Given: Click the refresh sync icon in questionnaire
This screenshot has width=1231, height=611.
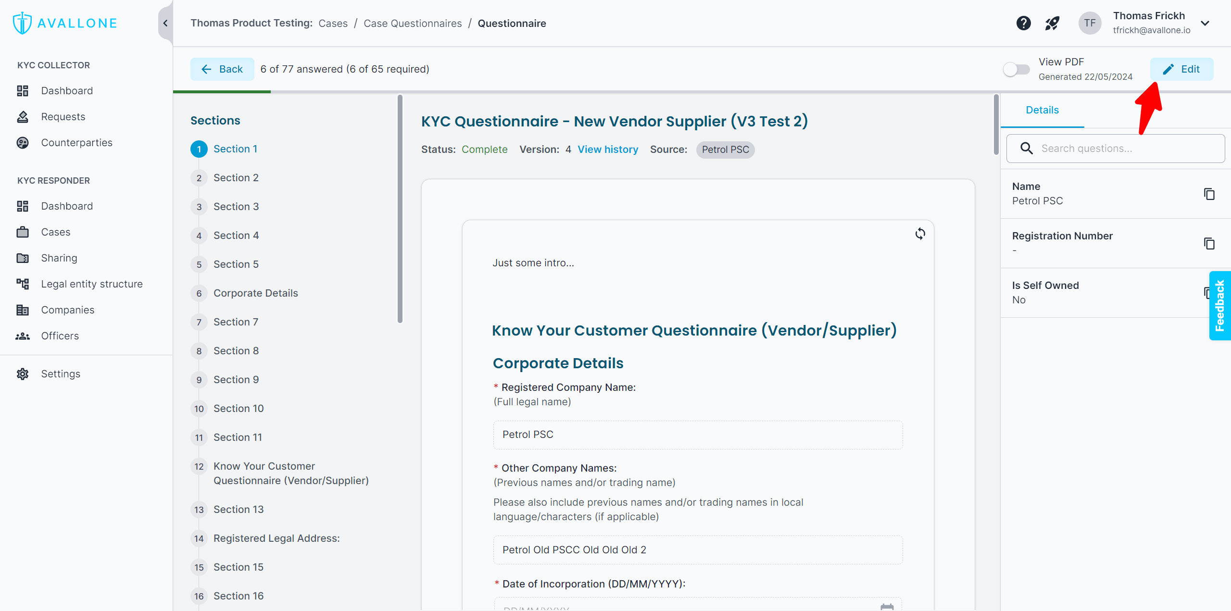Looking at the screenshot, I should pos(920,234).
